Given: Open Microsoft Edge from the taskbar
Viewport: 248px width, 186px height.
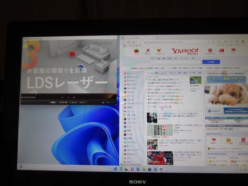Looking at the screenshot, I should [138, 169].
